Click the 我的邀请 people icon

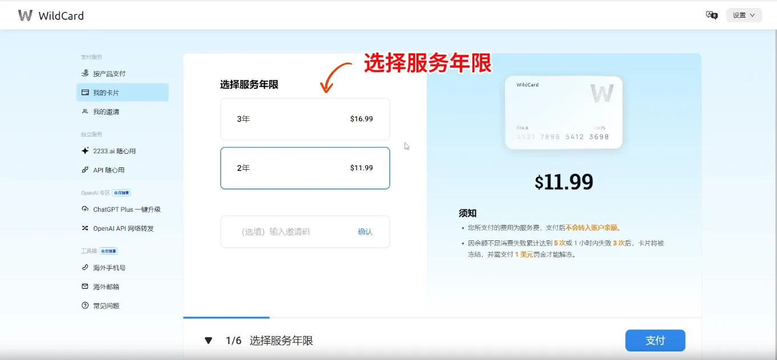[x=85, y=112]
